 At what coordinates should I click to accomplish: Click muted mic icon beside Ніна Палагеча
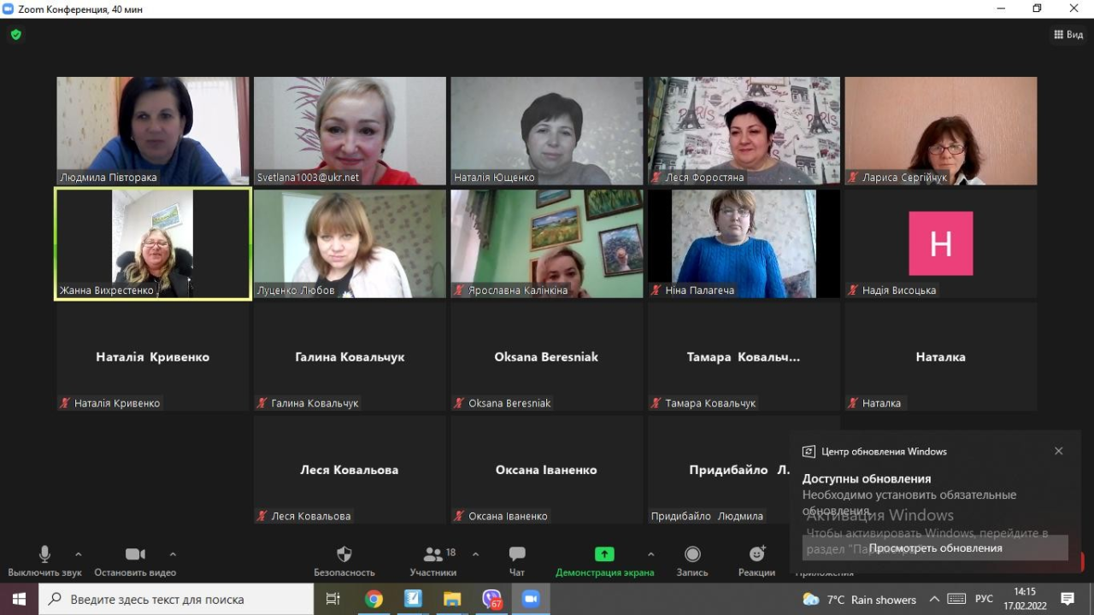tap(656, 290)
